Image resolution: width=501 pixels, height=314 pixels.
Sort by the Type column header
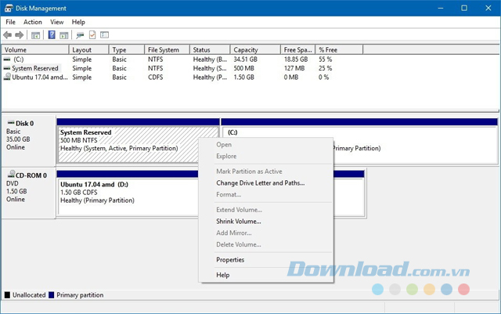pos(127,49)
